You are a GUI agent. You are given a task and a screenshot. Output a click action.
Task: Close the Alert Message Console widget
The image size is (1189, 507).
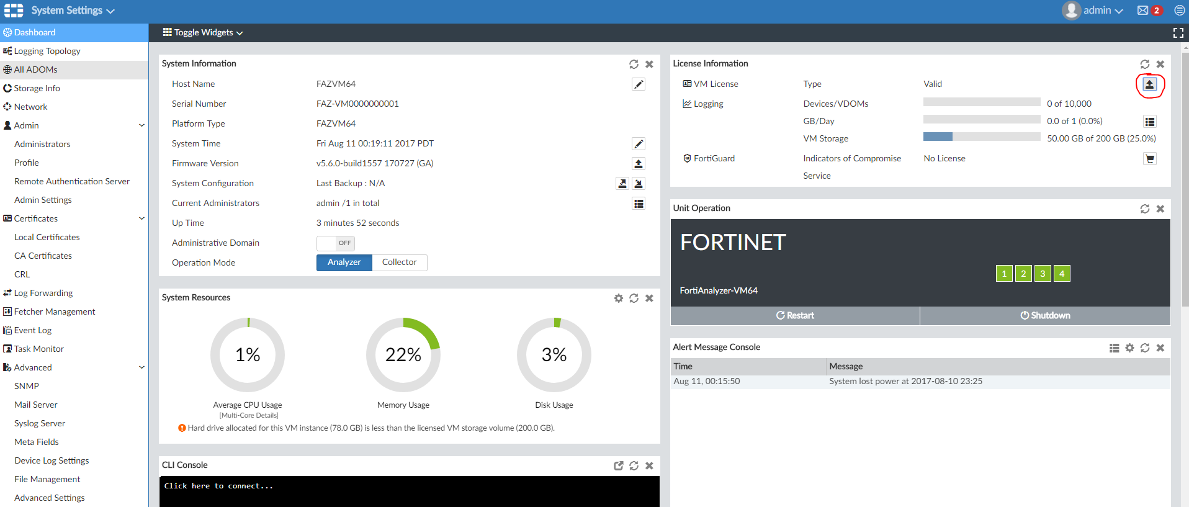pos(1160,348)
